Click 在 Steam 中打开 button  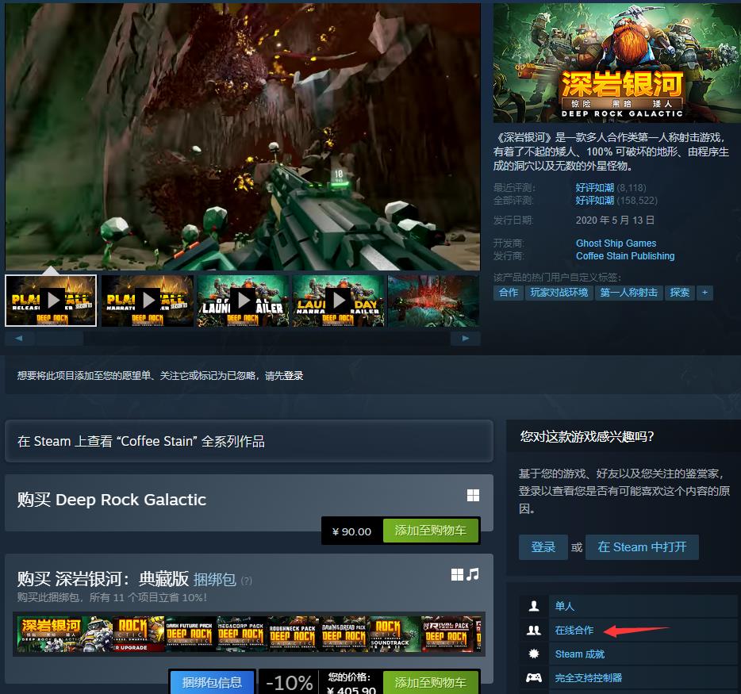(x=642, y=547)
